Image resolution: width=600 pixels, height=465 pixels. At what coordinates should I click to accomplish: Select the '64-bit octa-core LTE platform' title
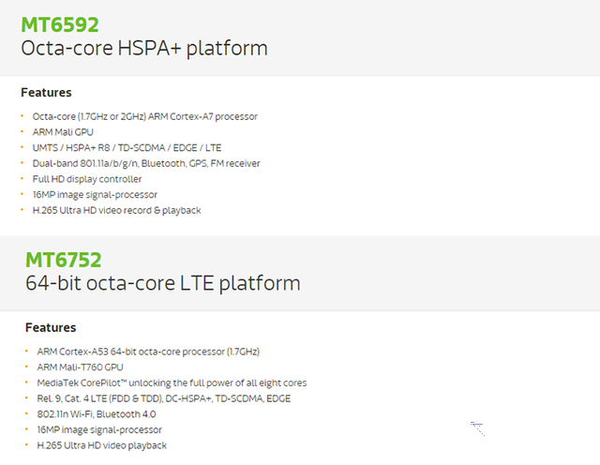point(162,282)
